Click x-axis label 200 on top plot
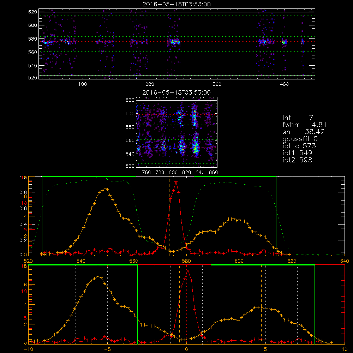The image size is (353, 353). coord(150,84)
